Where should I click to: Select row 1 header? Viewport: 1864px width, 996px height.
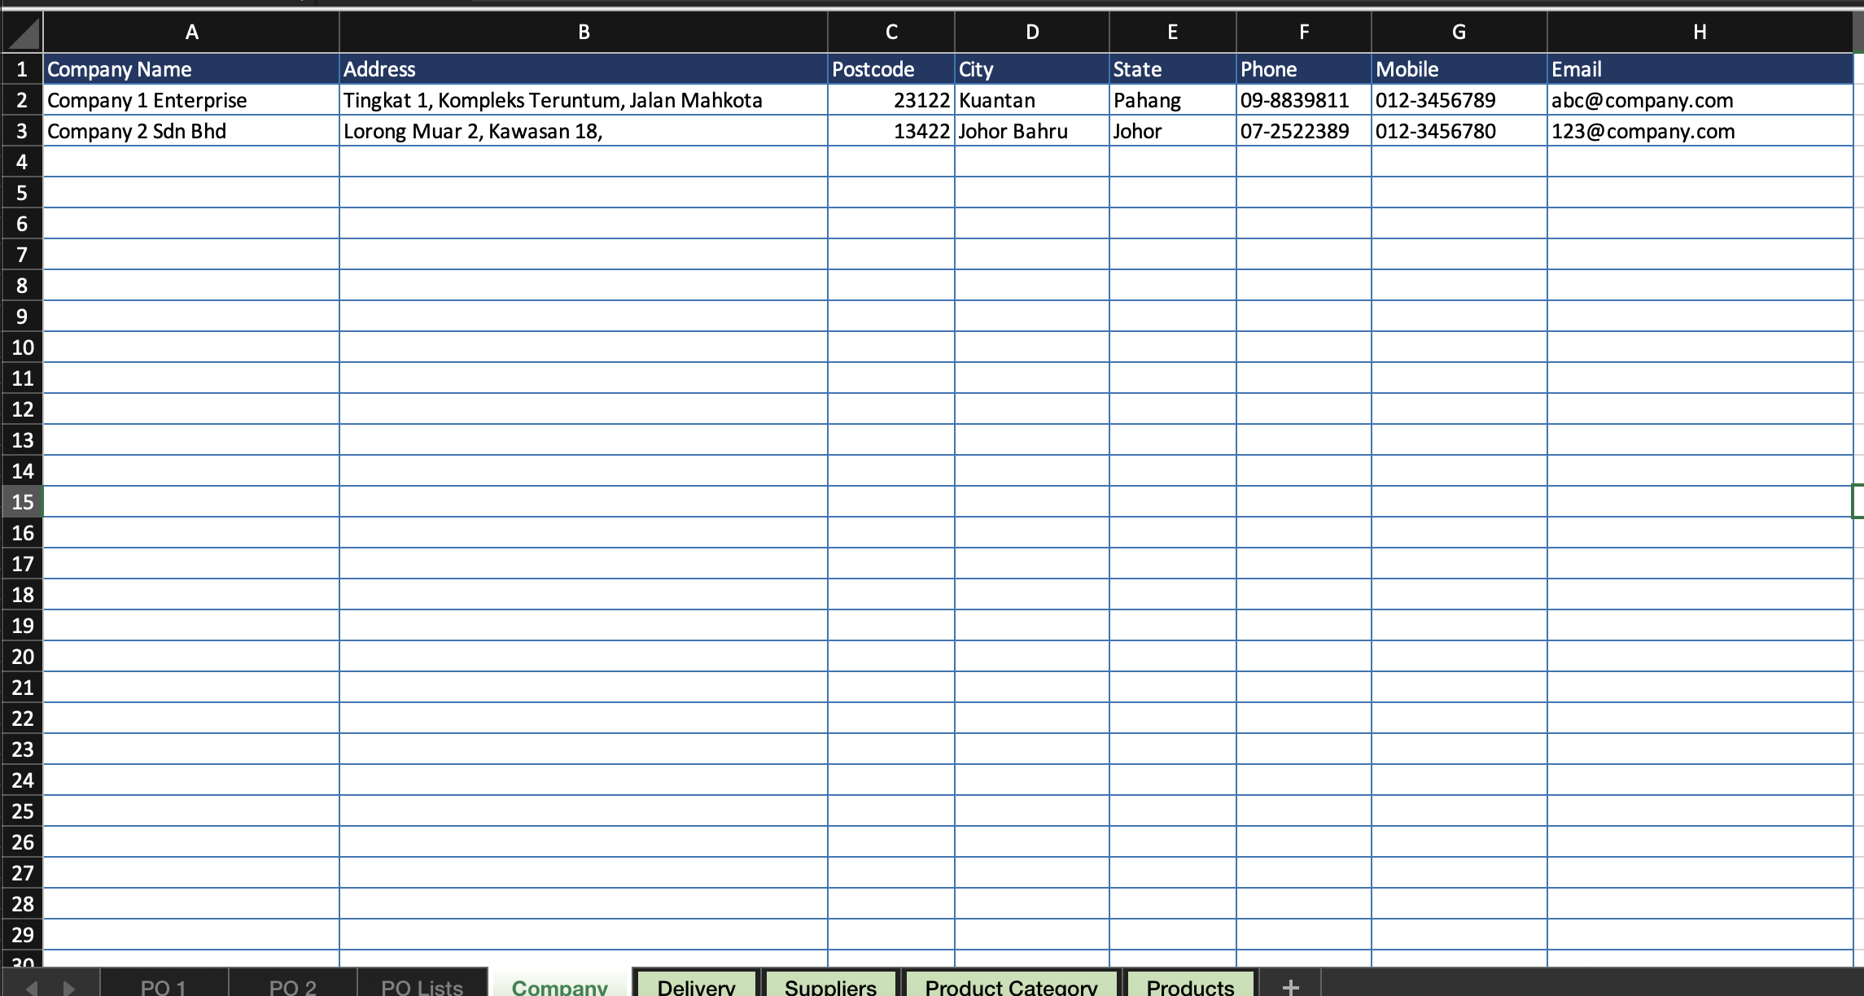pos(22,69)
